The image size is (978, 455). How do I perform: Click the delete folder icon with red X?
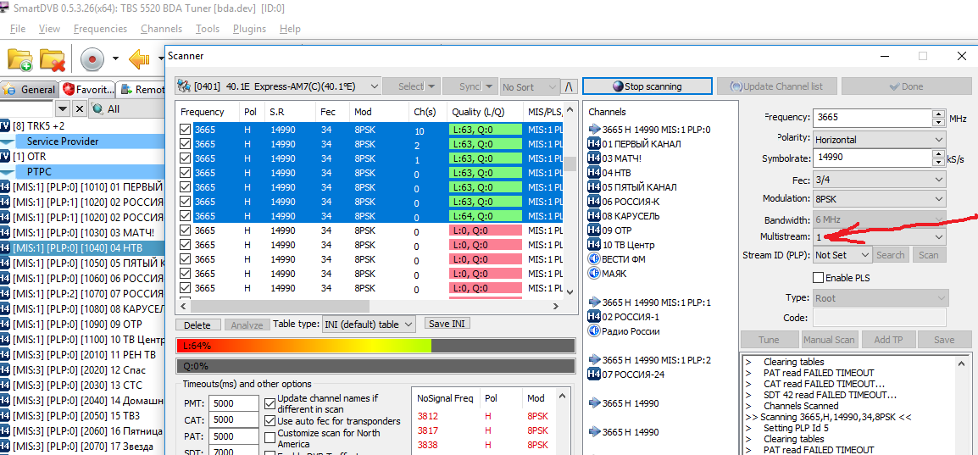tap(53, 59)
